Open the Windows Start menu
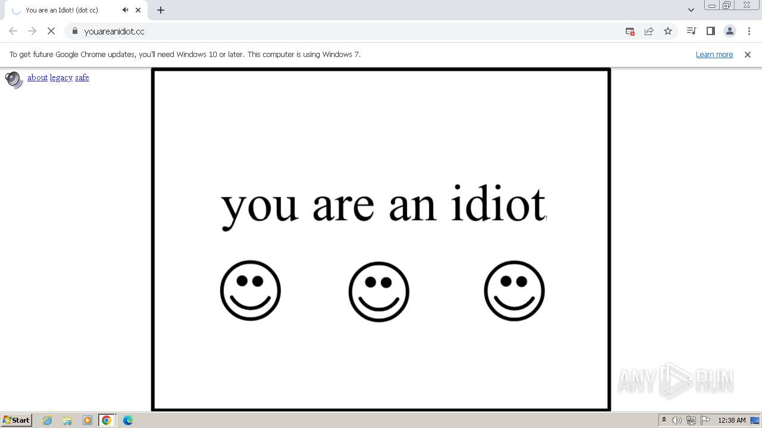 tap(17, 420)
